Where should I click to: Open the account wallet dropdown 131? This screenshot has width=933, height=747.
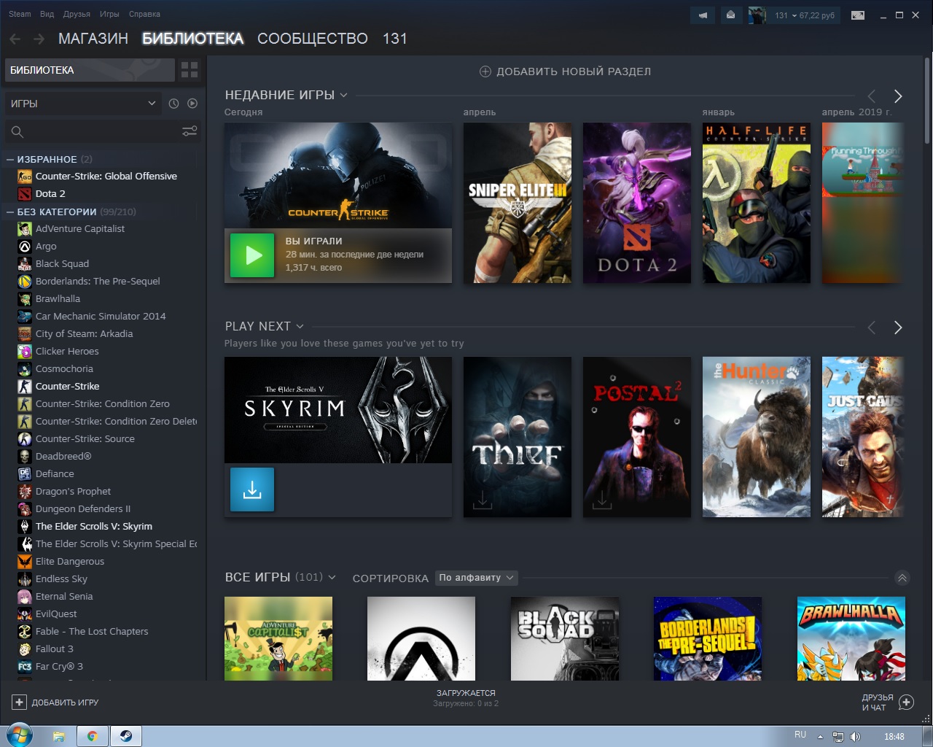click(804, 15)
